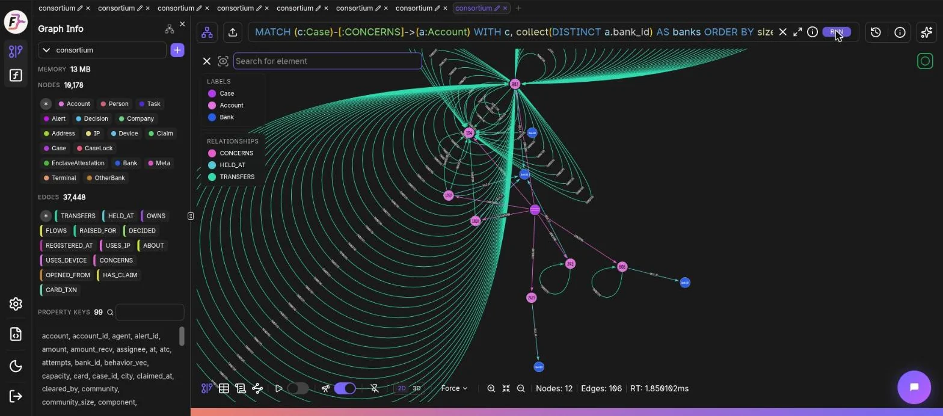943x416 pixels.
Task: Click the telescope icon in bottom toolbar
Action: coord(325,388)
